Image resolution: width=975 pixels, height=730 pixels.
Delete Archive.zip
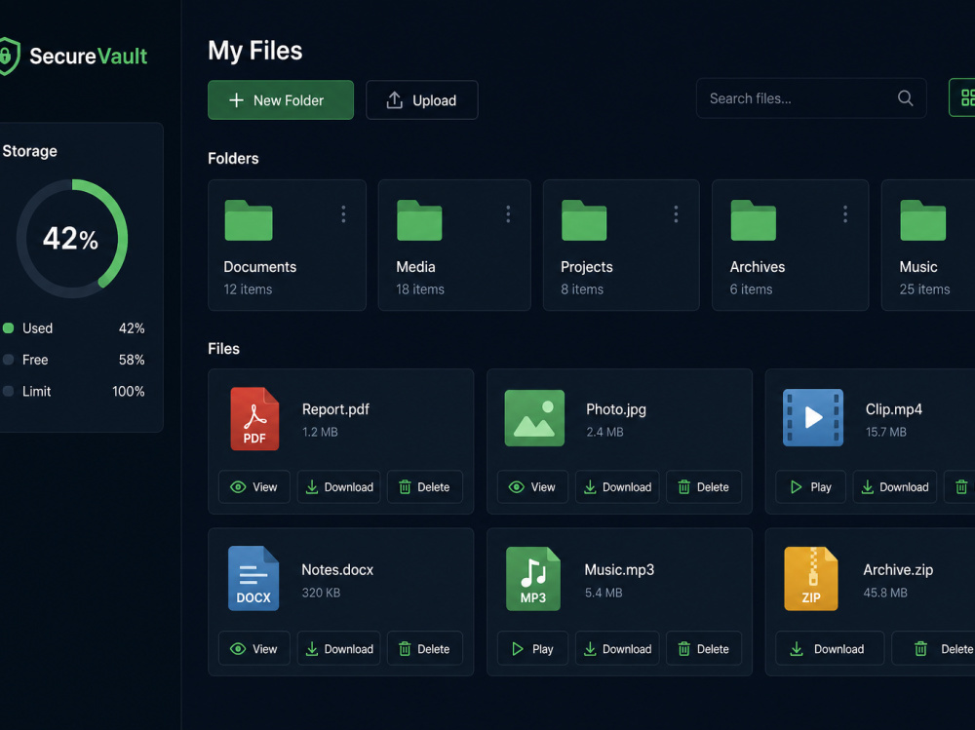coord(933,648)
